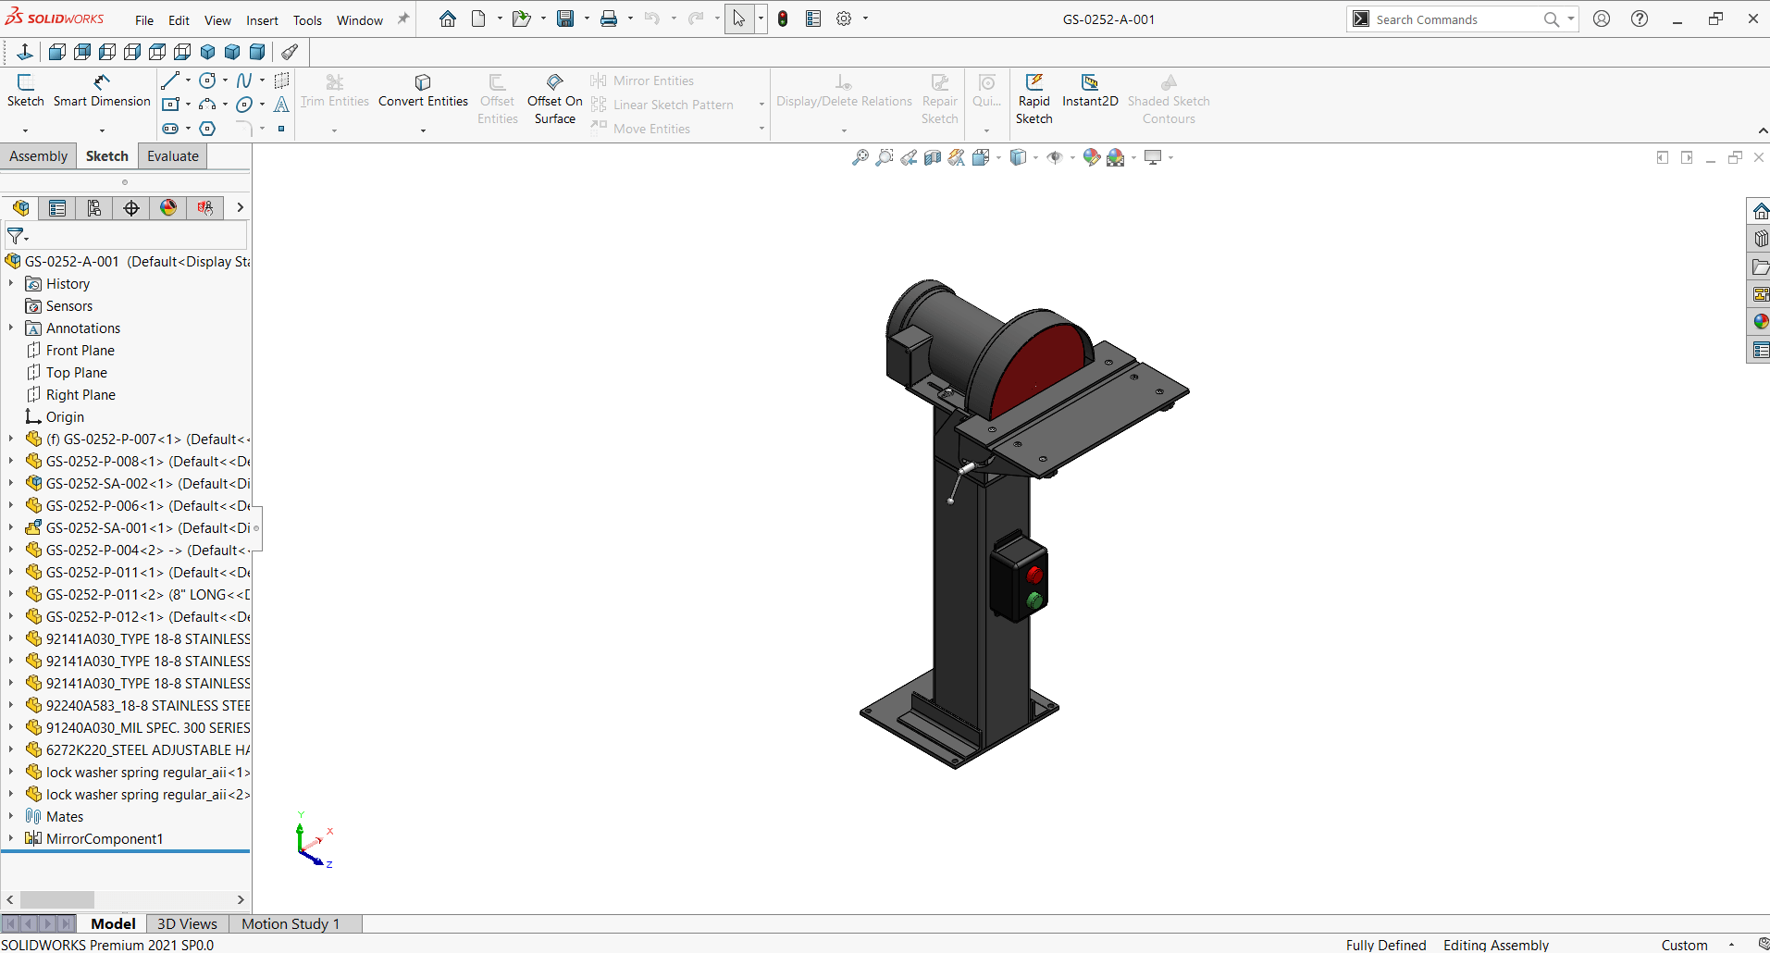1770x953 pixels.
Task: Open the DimXpertManager tab icon
Action: (x=131, y=207)
